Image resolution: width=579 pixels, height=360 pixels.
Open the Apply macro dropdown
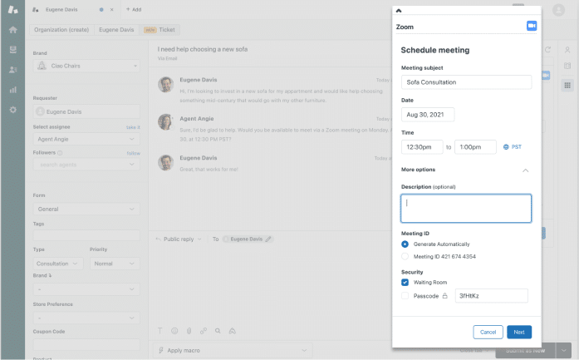point(233,350)
